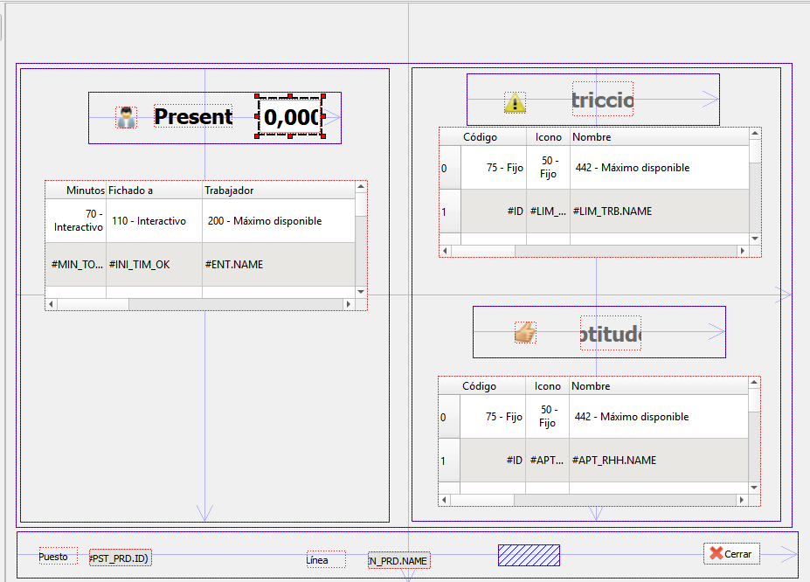
Task: Select the #MIN_TO... cell
Action: tap(76, 265)
